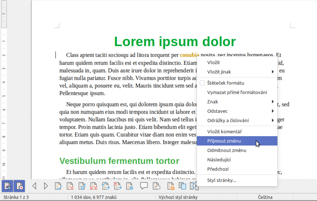Choose Následující menu entry

(237, 160)
